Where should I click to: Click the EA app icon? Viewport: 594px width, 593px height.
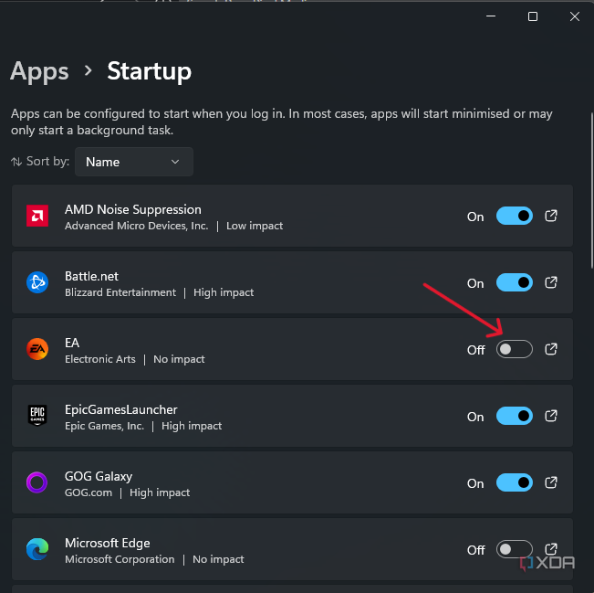point(37,349)
